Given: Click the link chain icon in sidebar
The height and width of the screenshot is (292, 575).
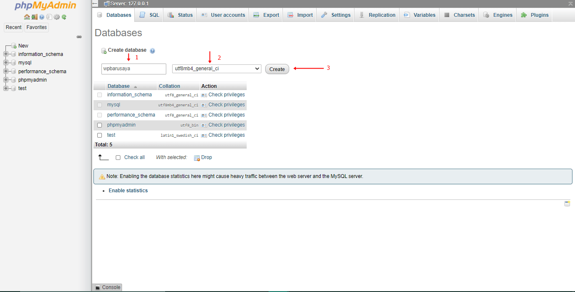Looking at the screenshot, I should 79,37.
